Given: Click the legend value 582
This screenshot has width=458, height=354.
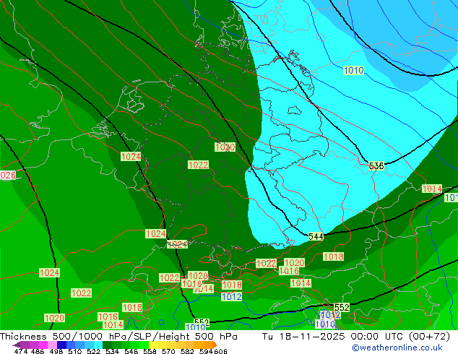Looking at the screenshot, I should [187, 351].
